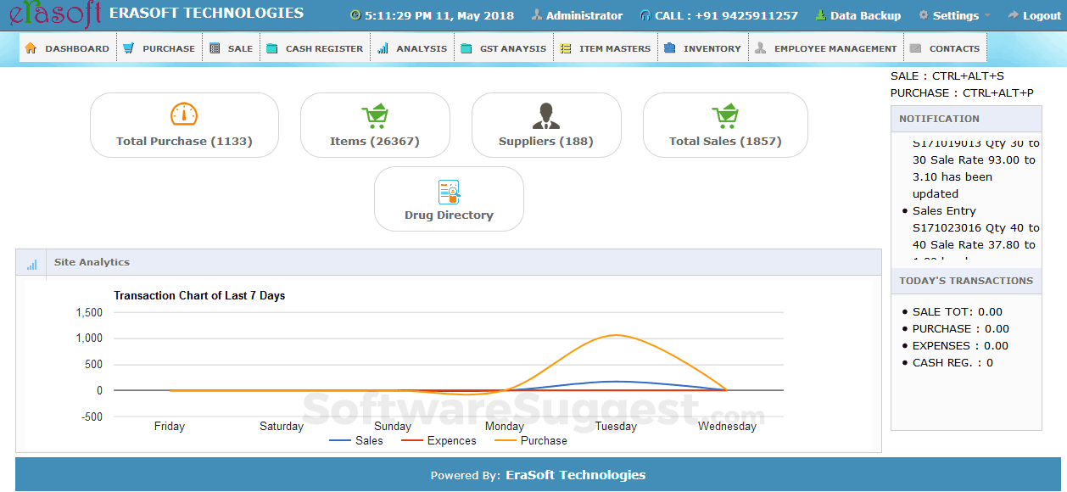Click the Administrator user icon

pos(537,15)
